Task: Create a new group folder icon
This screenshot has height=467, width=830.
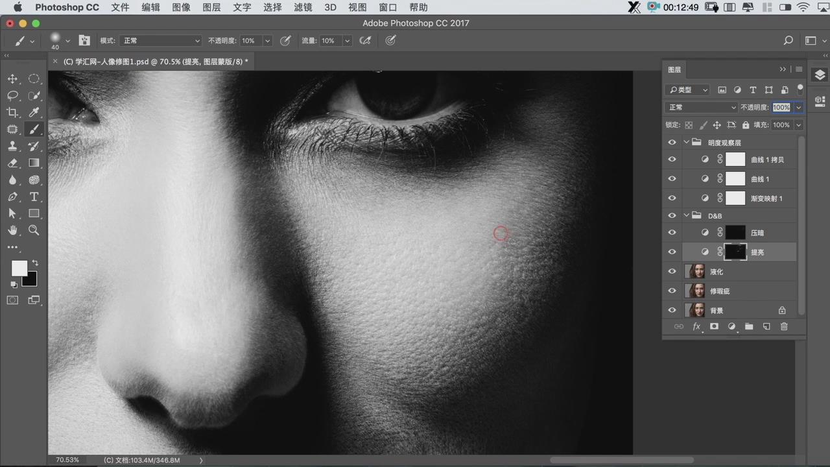Action: (x=749, y=326)
